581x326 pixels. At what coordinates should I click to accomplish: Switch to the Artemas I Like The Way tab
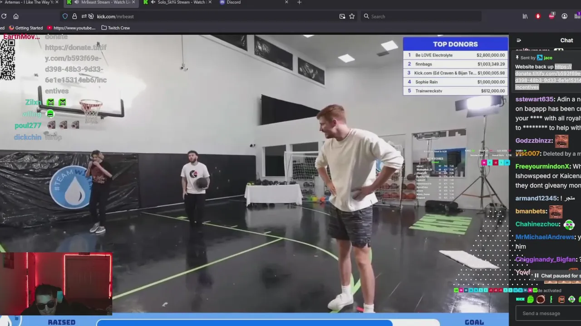point(29,2)
